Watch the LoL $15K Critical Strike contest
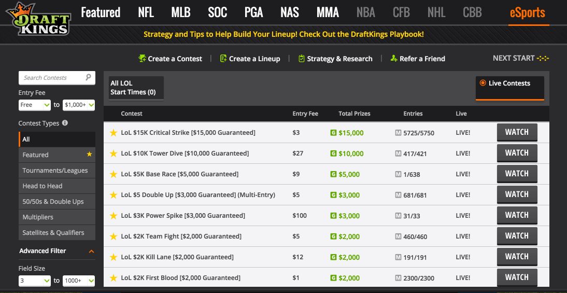 pos(517,132)
